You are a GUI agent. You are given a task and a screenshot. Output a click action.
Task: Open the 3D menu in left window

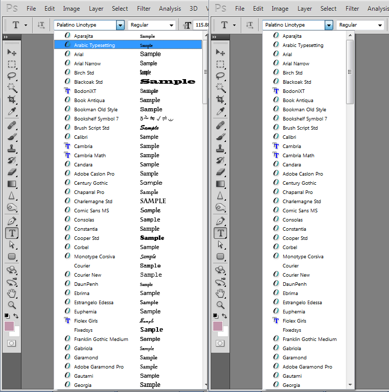194,9
